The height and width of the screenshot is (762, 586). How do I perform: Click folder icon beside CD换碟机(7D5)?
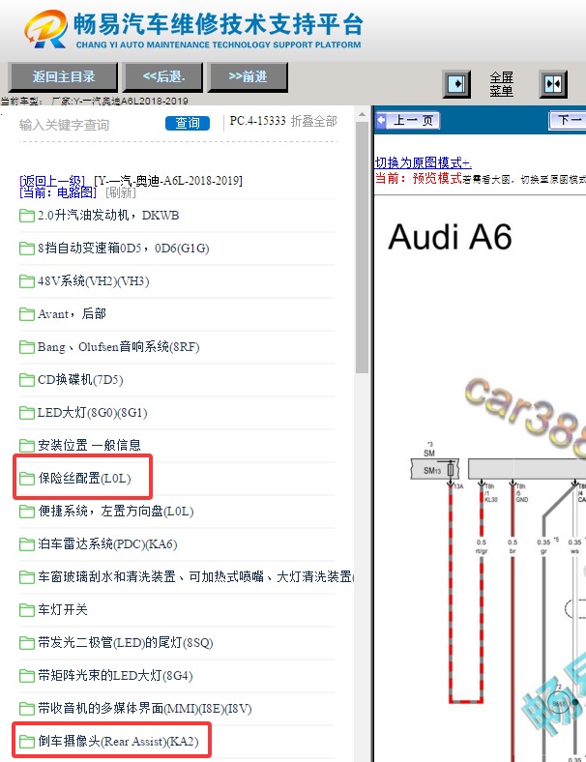[27, 380]
